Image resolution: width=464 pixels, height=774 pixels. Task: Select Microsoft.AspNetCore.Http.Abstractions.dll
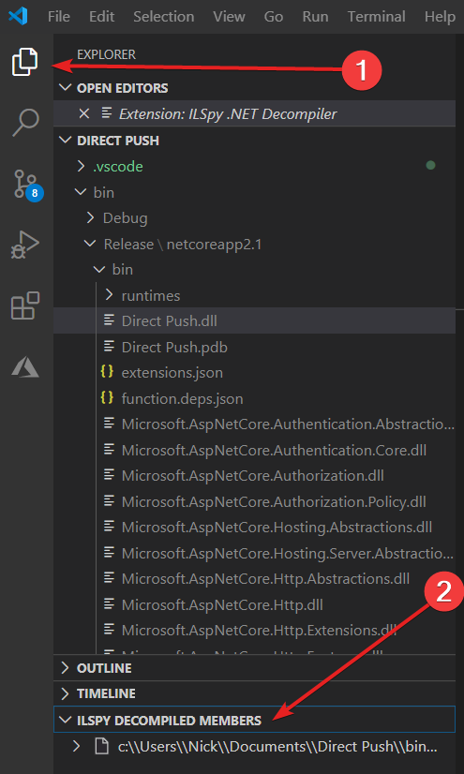click(x=254, y=578)
